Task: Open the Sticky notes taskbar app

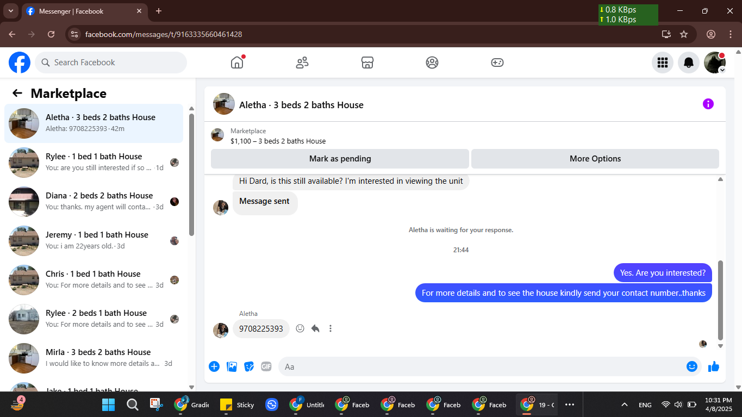Action: 237,404
